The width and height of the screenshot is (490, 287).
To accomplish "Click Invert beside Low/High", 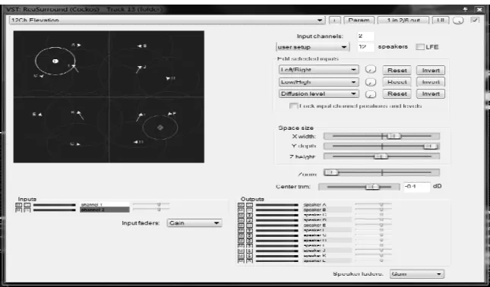I will (x=431, y=82).
